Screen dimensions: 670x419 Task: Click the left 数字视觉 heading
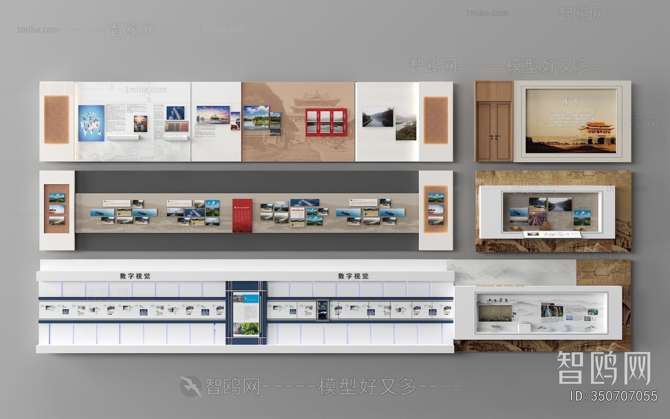135,276
